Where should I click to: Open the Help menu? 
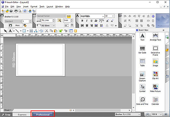(67, 6)
